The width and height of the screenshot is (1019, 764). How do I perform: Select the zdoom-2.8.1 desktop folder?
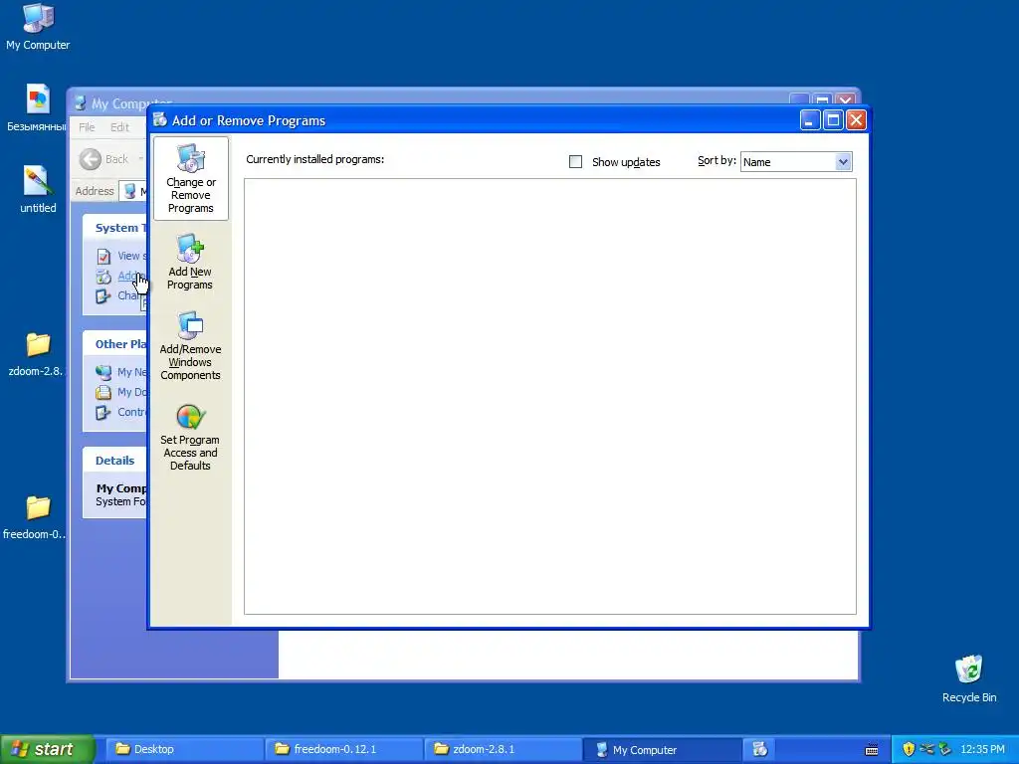tap(37, 354)
